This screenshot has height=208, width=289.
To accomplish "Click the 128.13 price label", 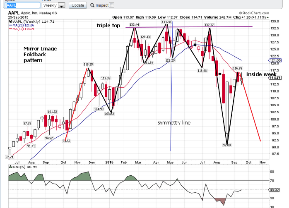I will pos(145,37).
